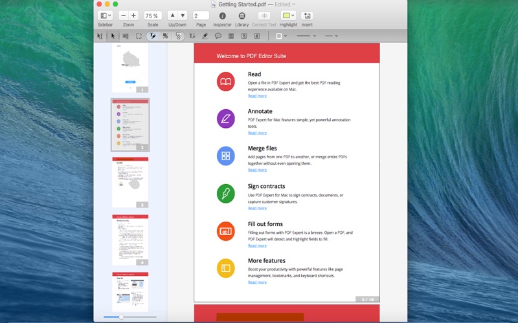
Task: Select the arrow pointer tool
Action: (113, 36)
